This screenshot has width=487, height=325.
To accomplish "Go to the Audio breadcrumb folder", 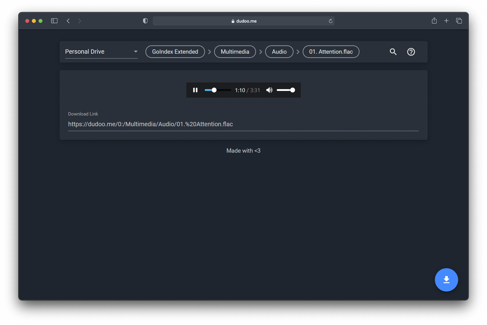I will point(279,52).
